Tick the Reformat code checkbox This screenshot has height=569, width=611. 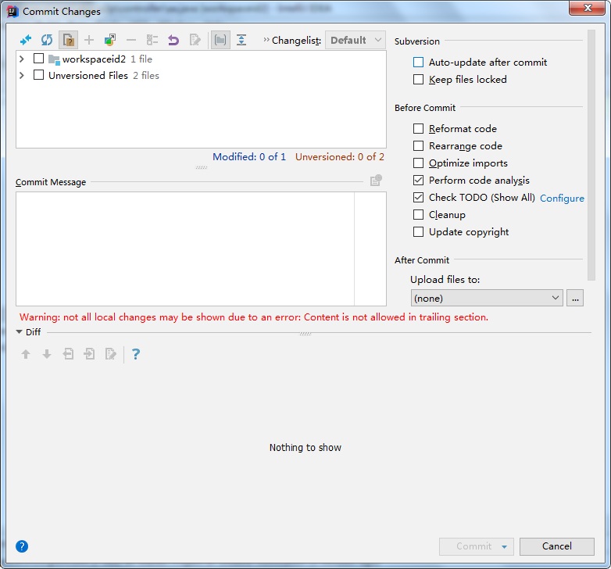click(x=418, y=129)
